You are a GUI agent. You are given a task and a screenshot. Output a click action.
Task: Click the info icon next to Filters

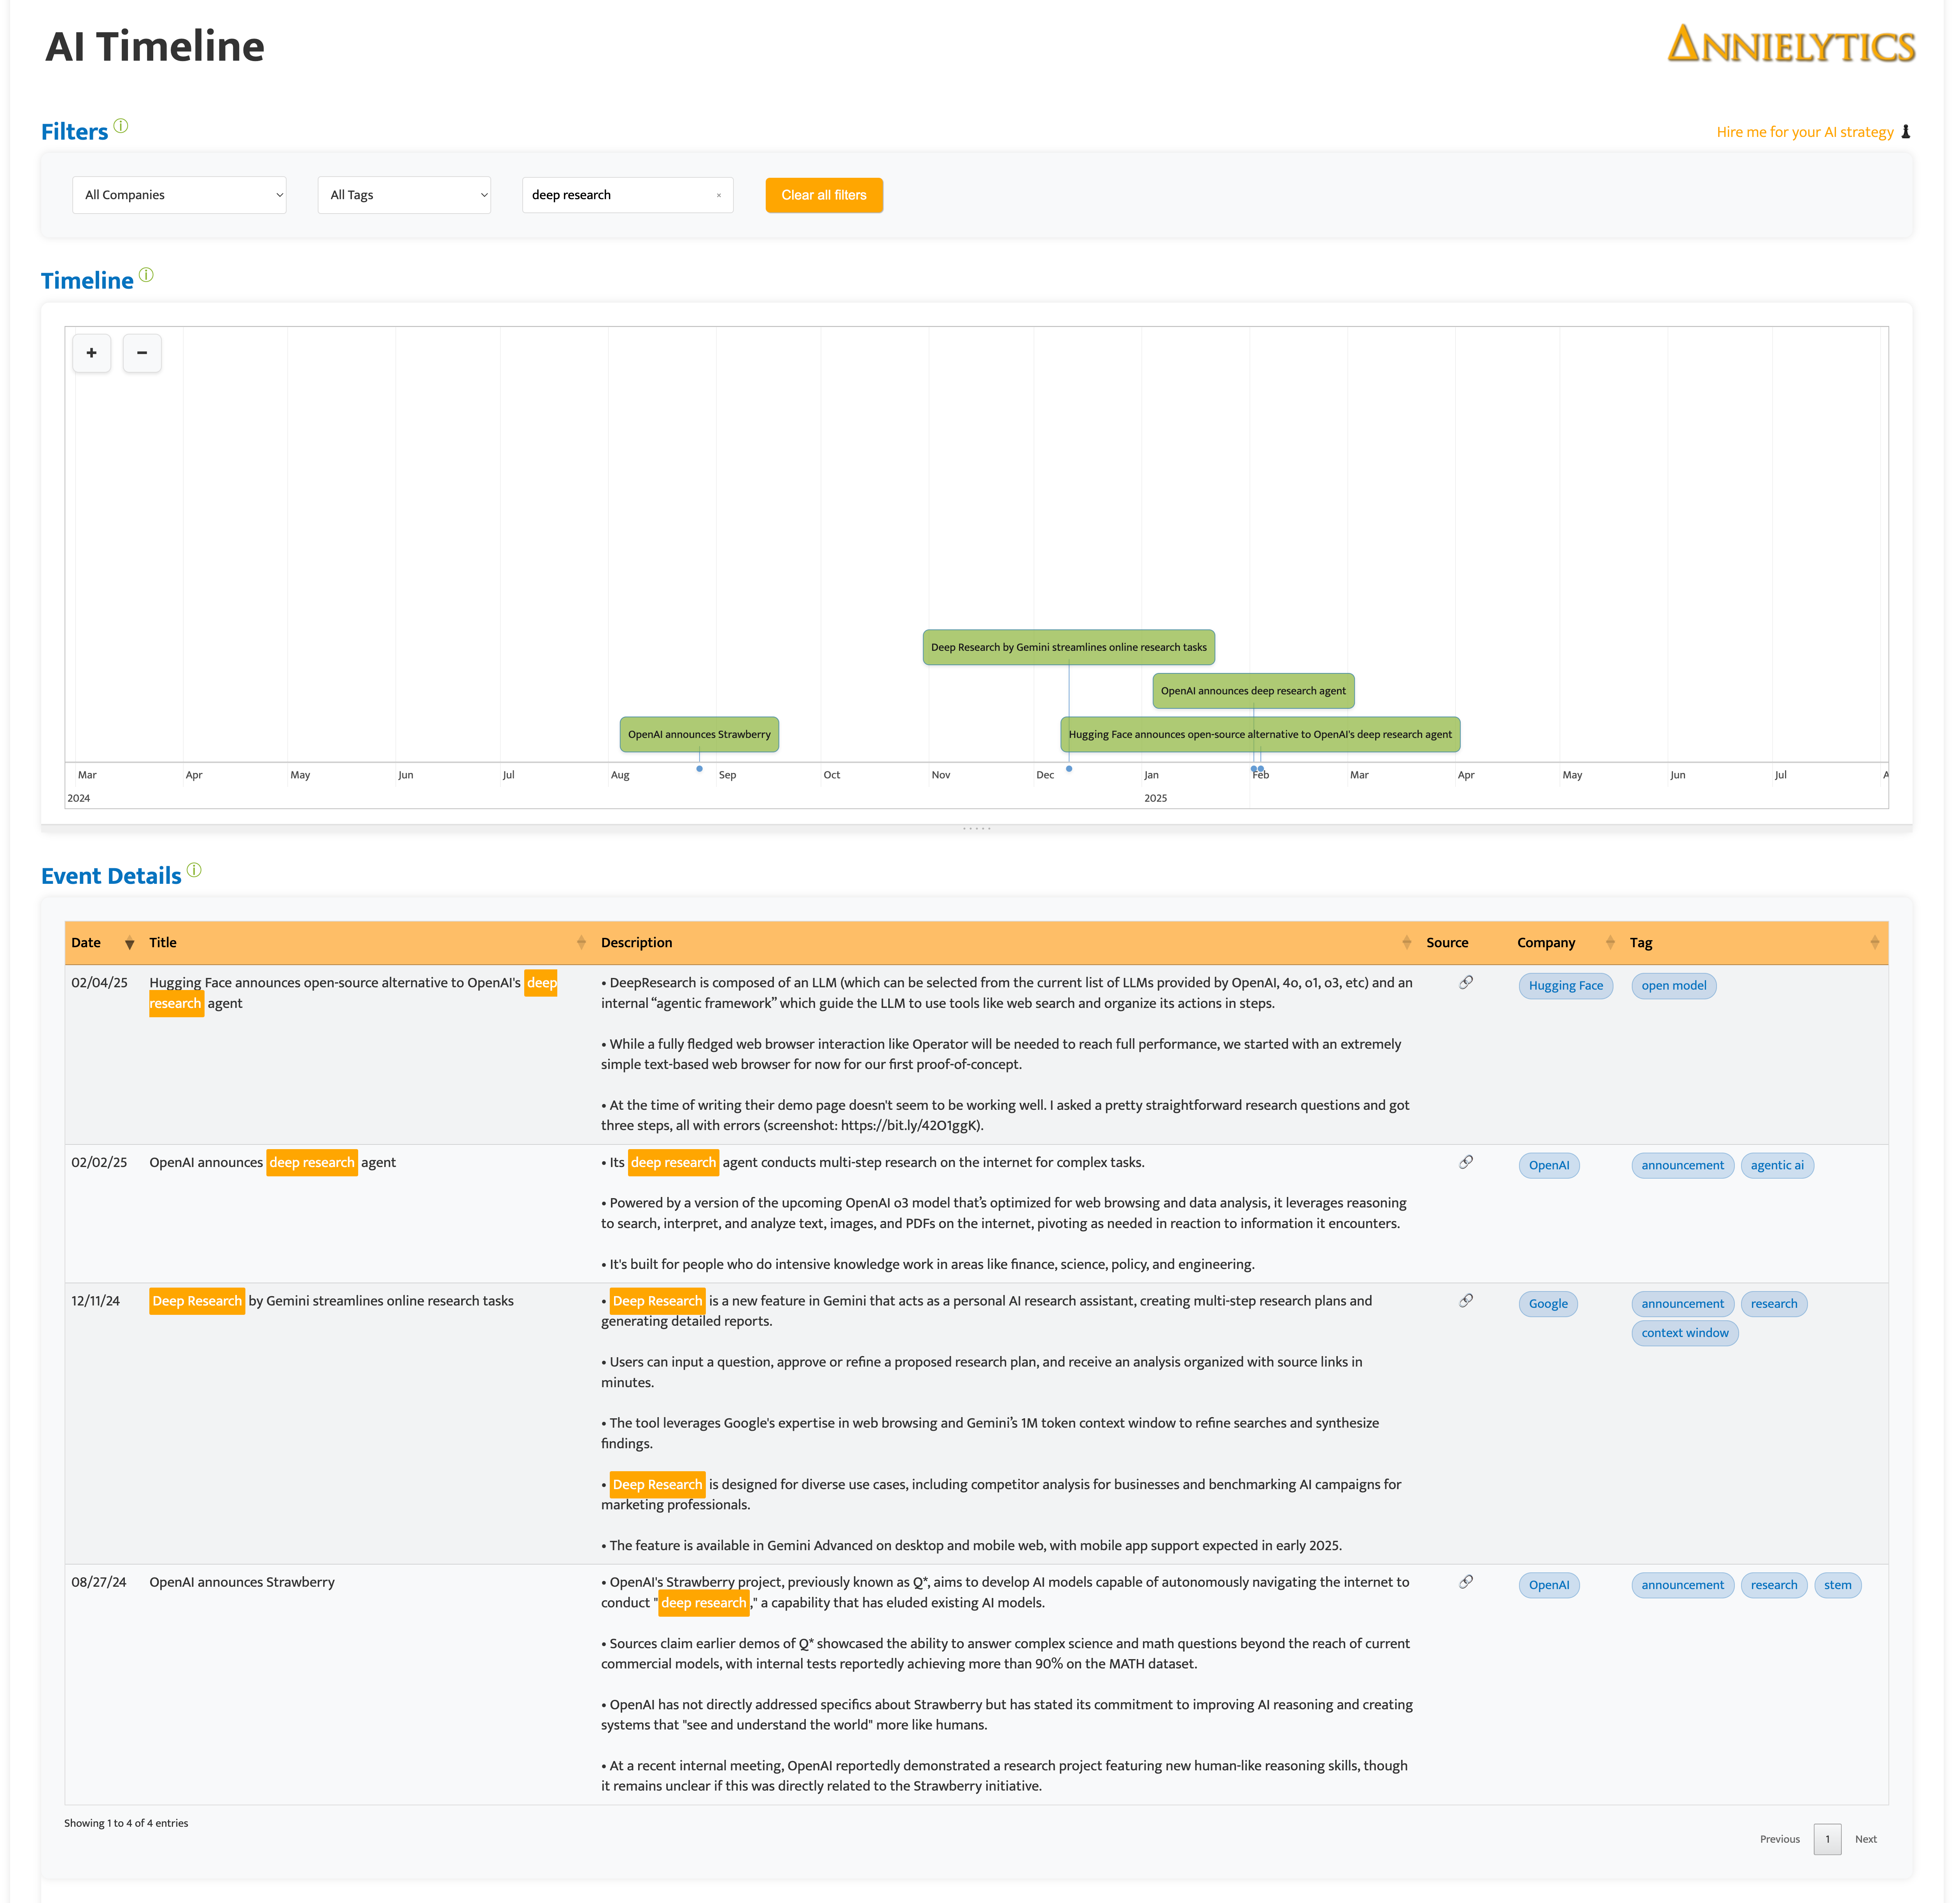[121, 126]
